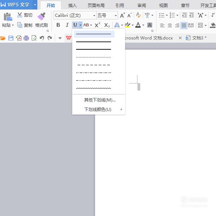
Task: Open the 审阅 tab
Action: [x=142, y=6]
